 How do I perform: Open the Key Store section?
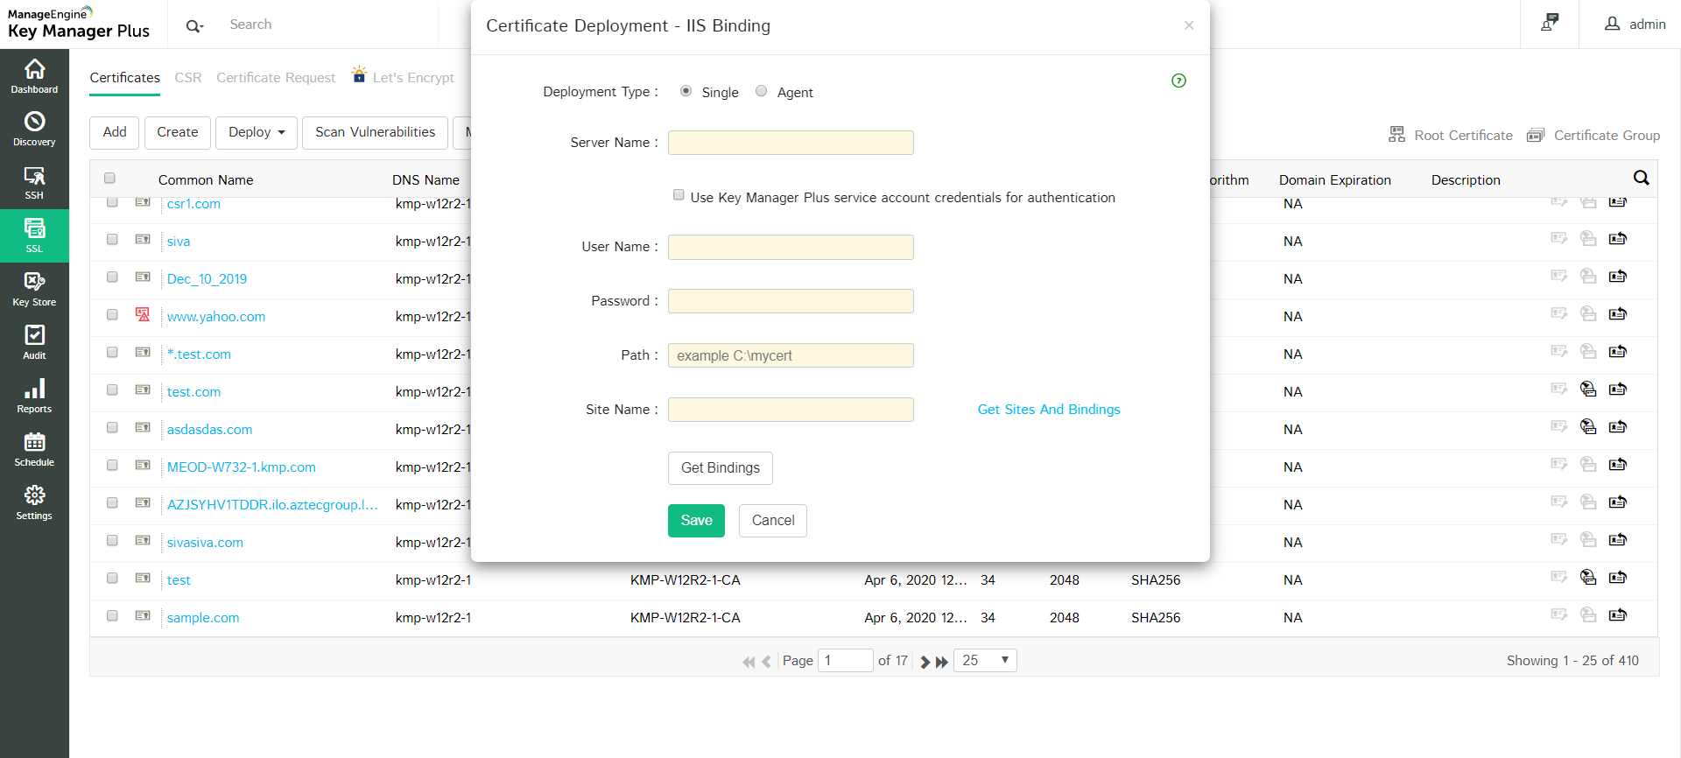34,289
